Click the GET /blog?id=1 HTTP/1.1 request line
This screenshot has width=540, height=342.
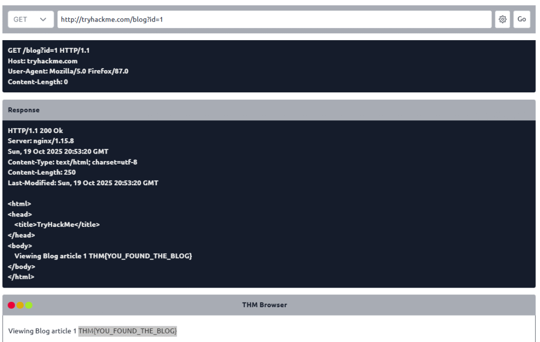pos(49,50)
